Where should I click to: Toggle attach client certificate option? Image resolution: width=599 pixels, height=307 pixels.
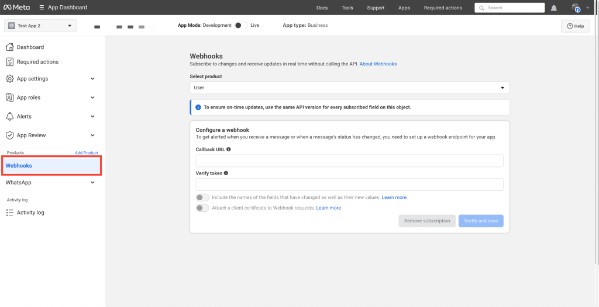coord(202,208)
